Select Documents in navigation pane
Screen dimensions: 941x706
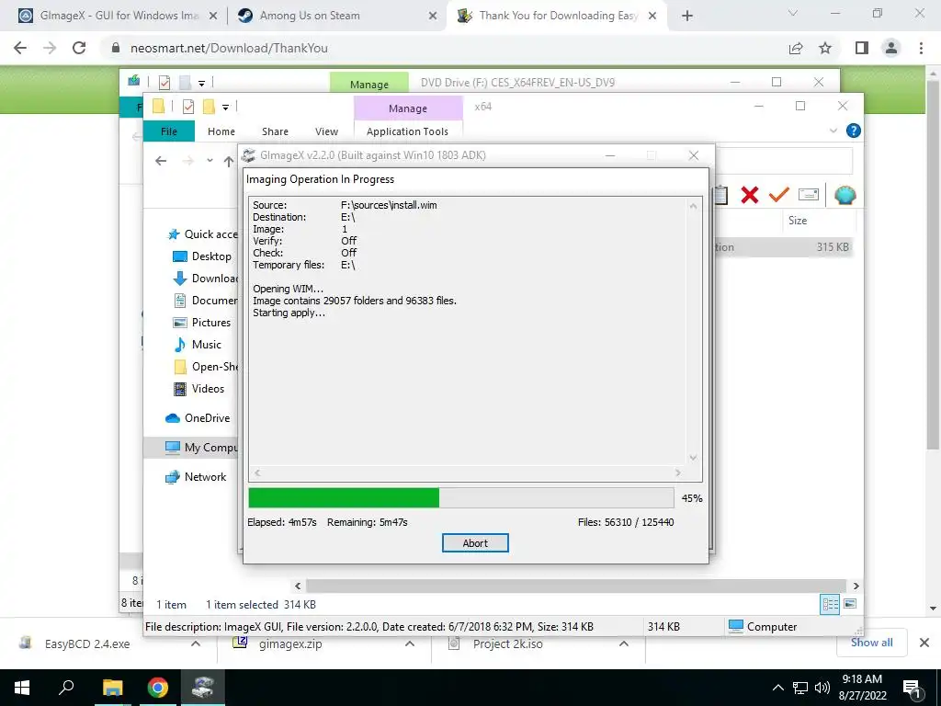point(205,301)
